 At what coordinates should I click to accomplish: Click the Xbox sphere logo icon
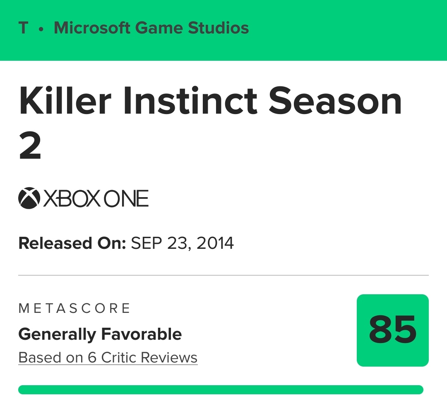click(29, 198)
